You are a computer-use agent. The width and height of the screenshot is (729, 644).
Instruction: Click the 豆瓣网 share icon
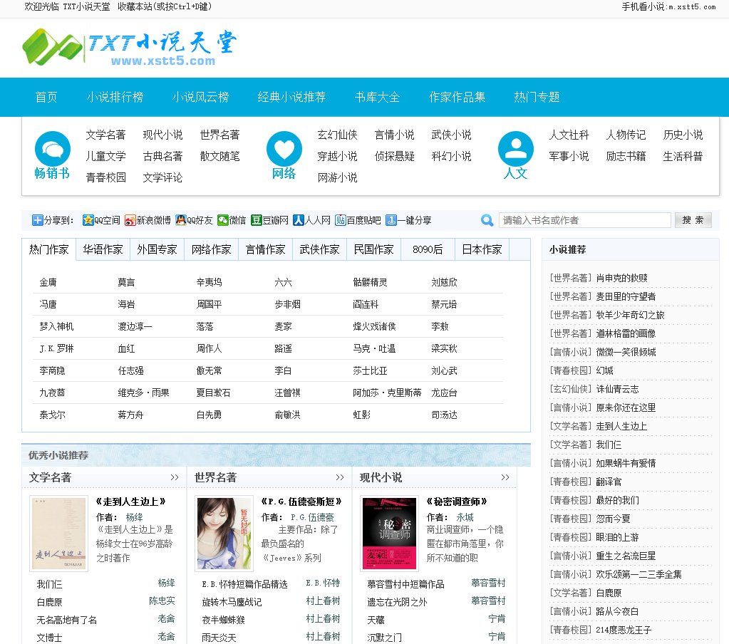tap(257, 221)
